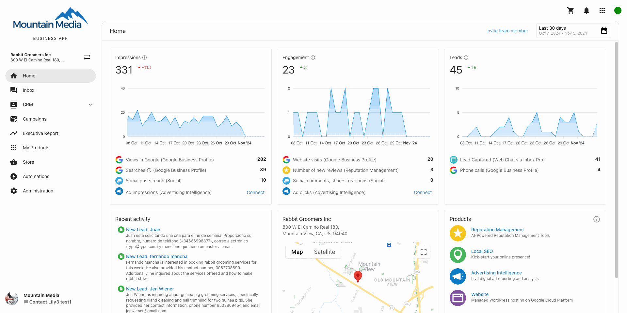This screenshot has width=627, height=313.
Task: Open Advertising Intelligence product link
Action: point(496,273)
